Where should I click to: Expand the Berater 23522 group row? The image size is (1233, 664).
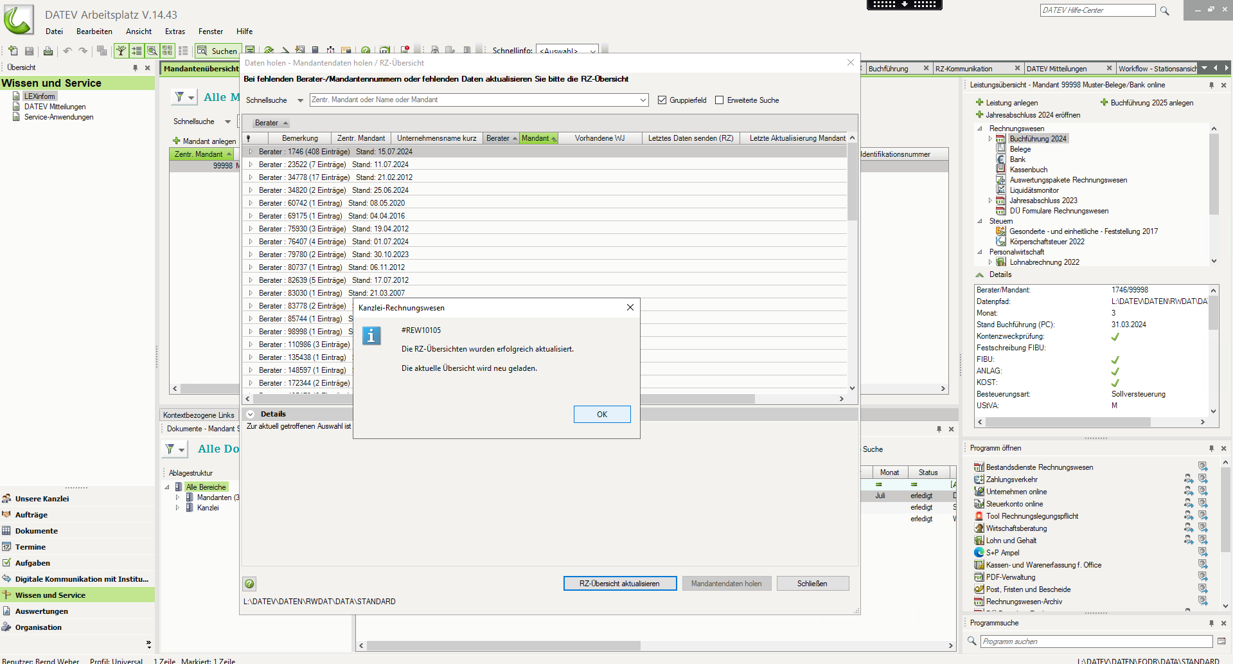pos(251,165)
